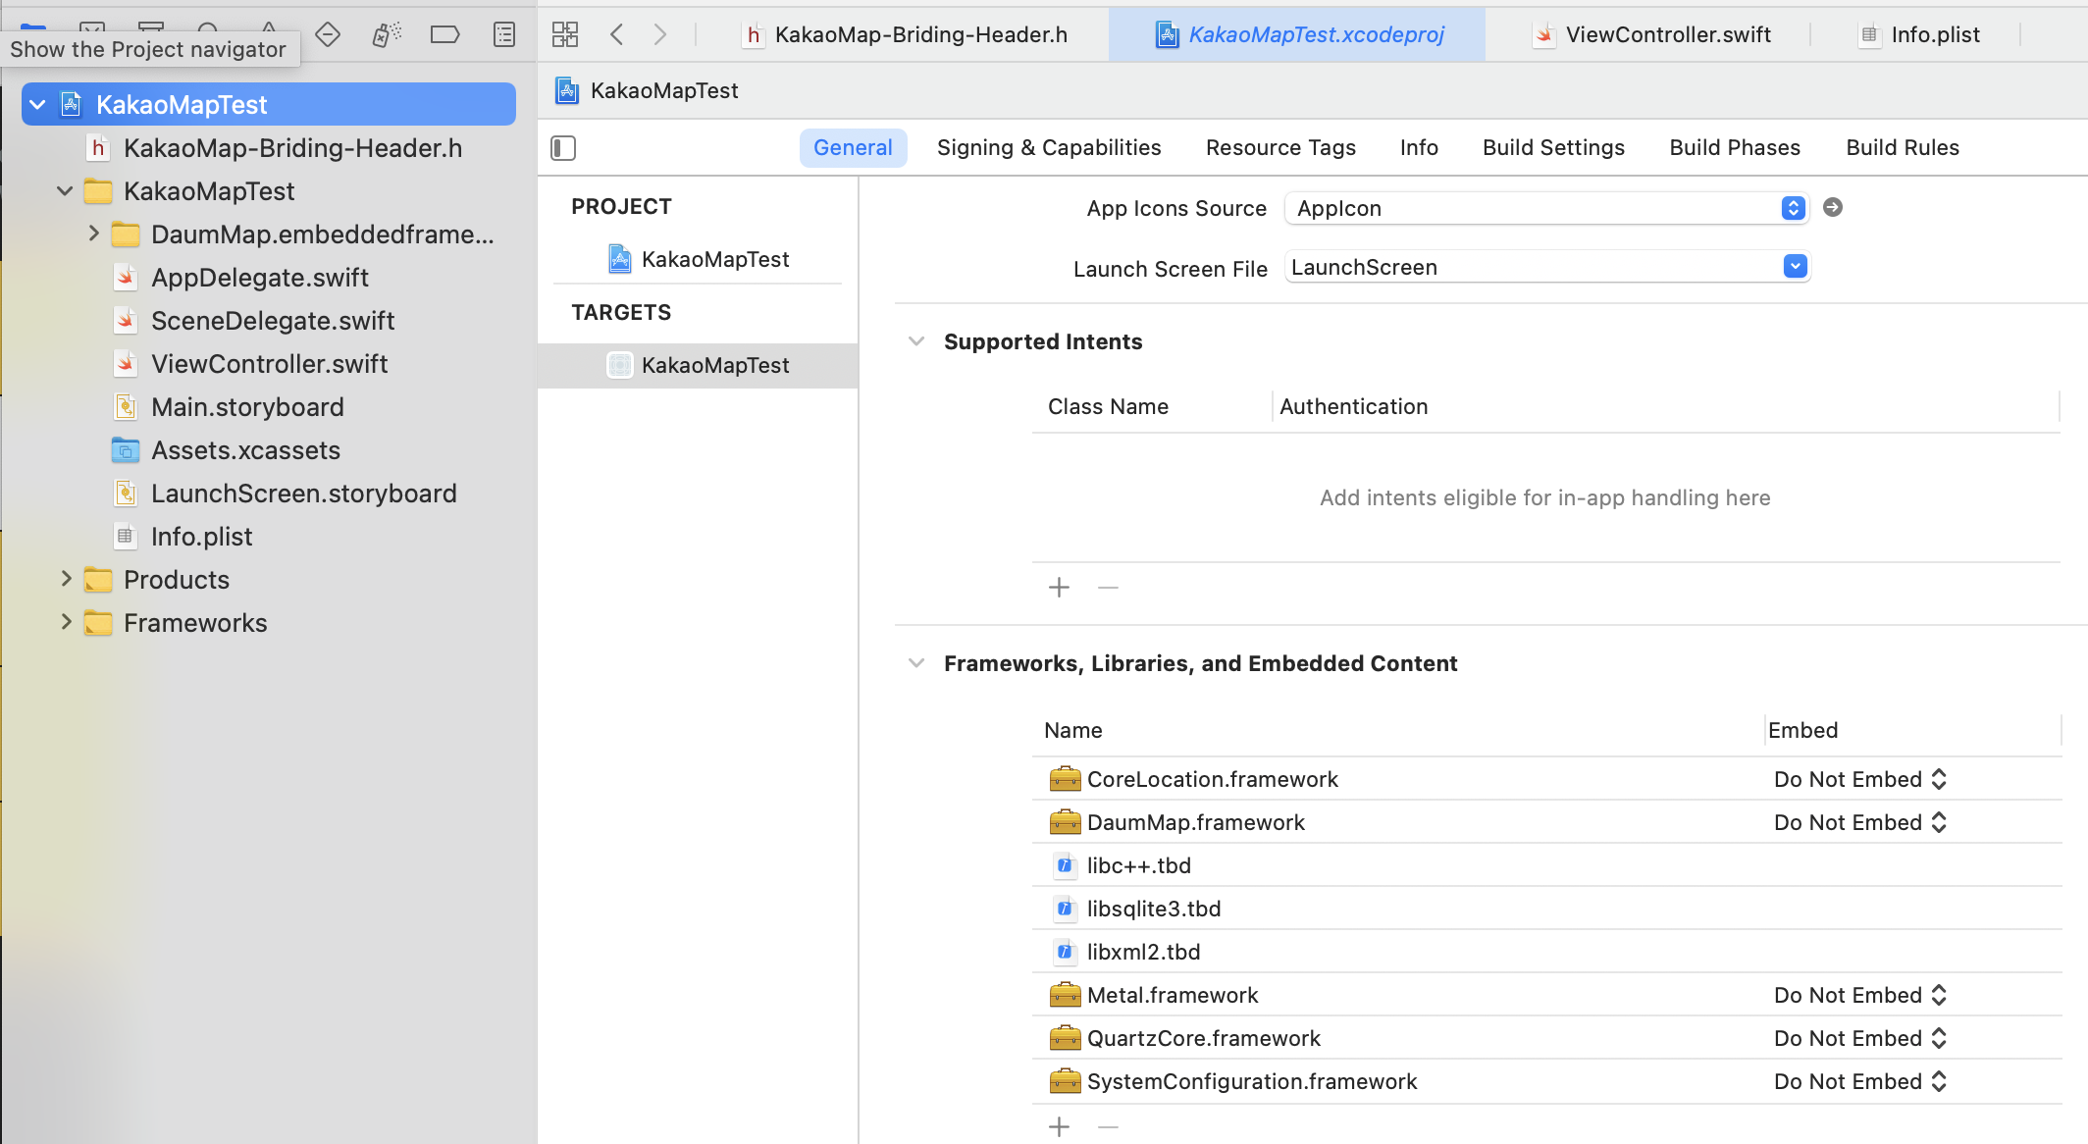
Task: Click the CoreLocation.framework toolbox icon
Action: pos(1065,779)
